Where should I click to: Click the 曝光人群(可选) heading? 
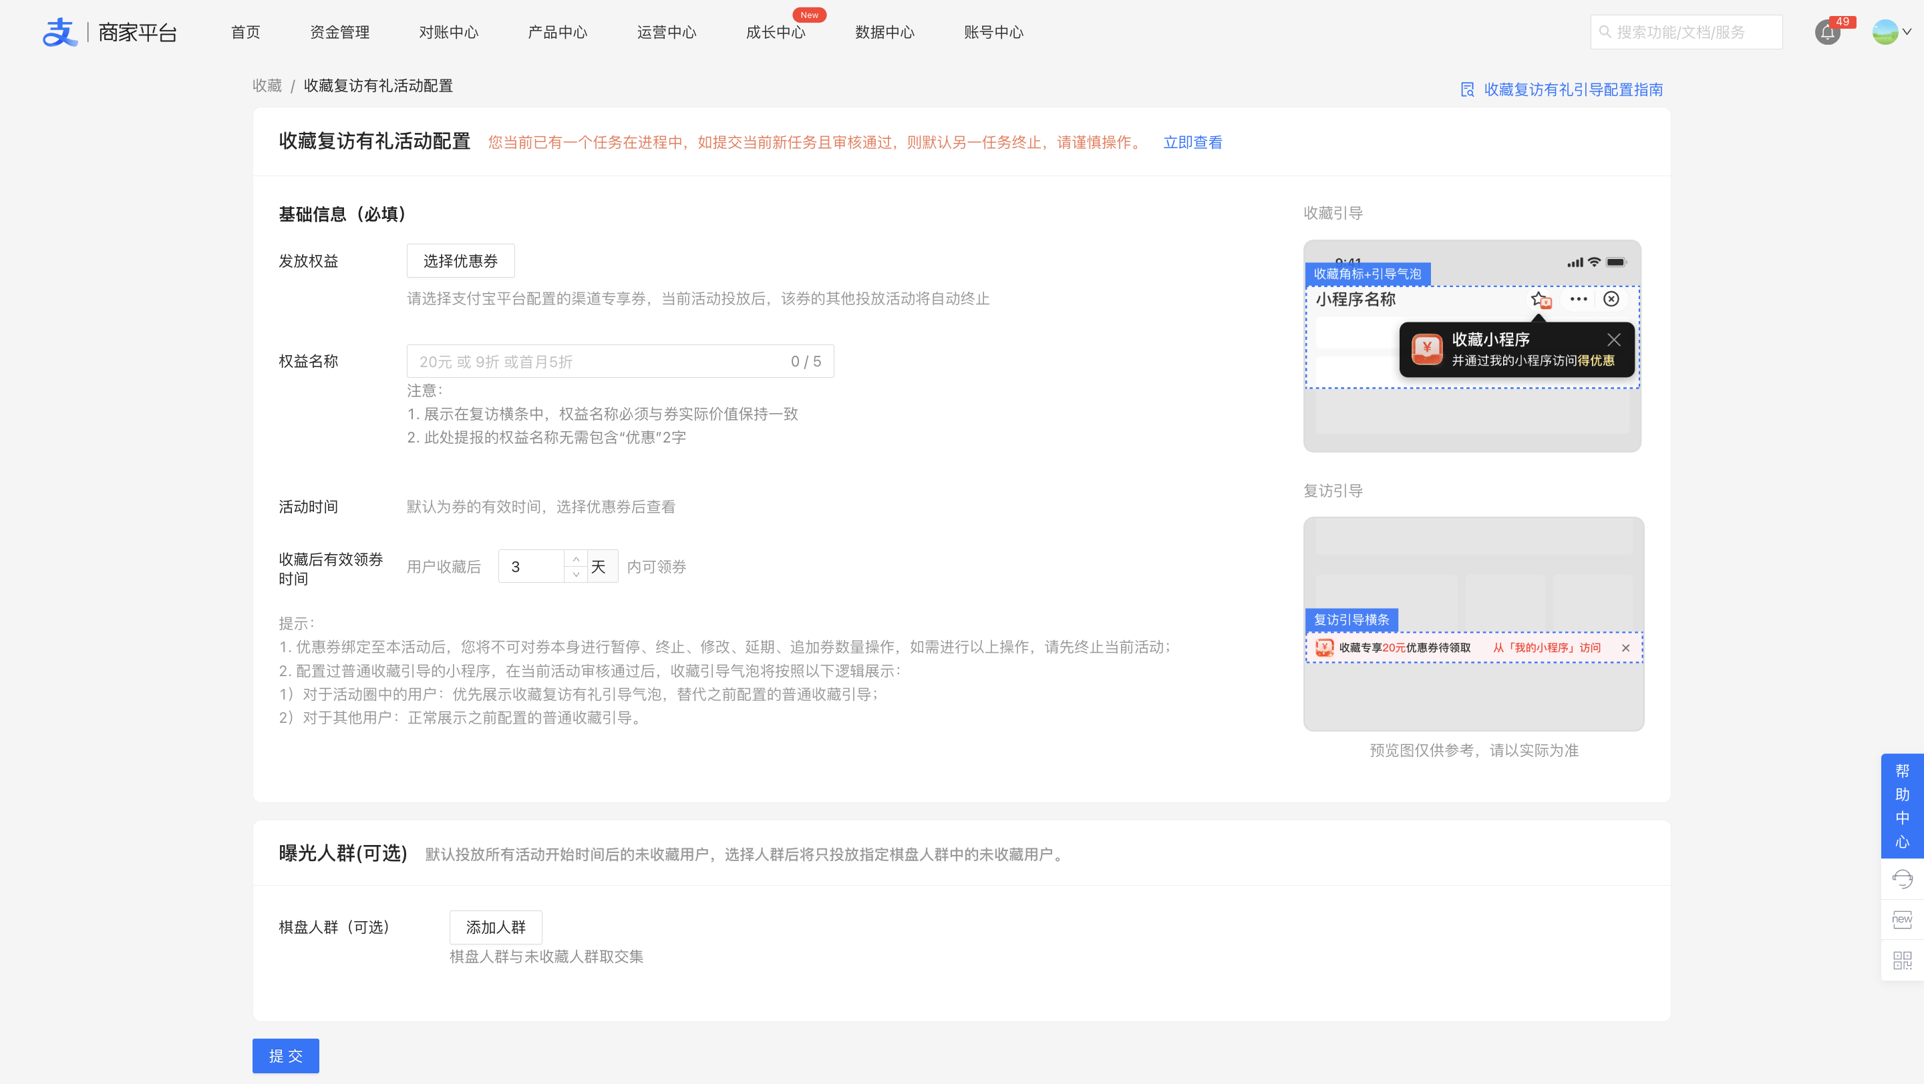(343, 853)
